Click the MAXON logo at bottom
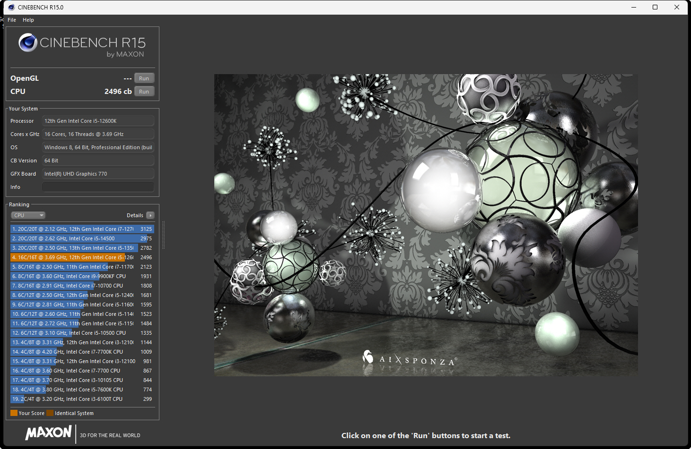The image size is (691, 449). tap(48, 433)
